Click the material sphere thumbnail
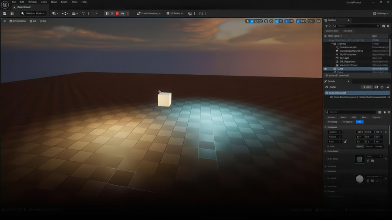 click(x=359, y=179)
